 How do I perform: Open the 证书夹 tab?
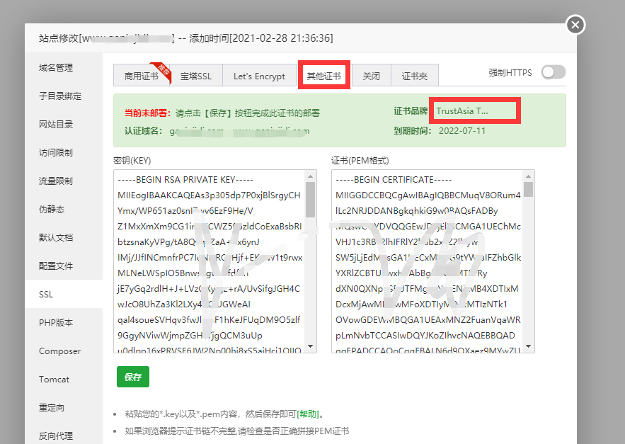tap(415, 76)
